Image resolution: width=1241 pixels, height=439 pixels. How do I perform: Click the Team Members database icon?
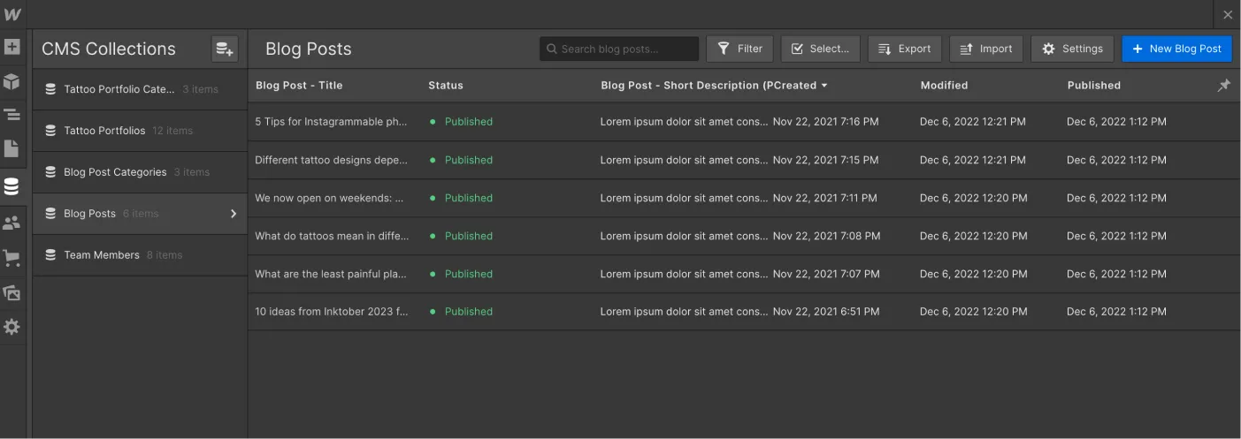(x=50, y=255)
